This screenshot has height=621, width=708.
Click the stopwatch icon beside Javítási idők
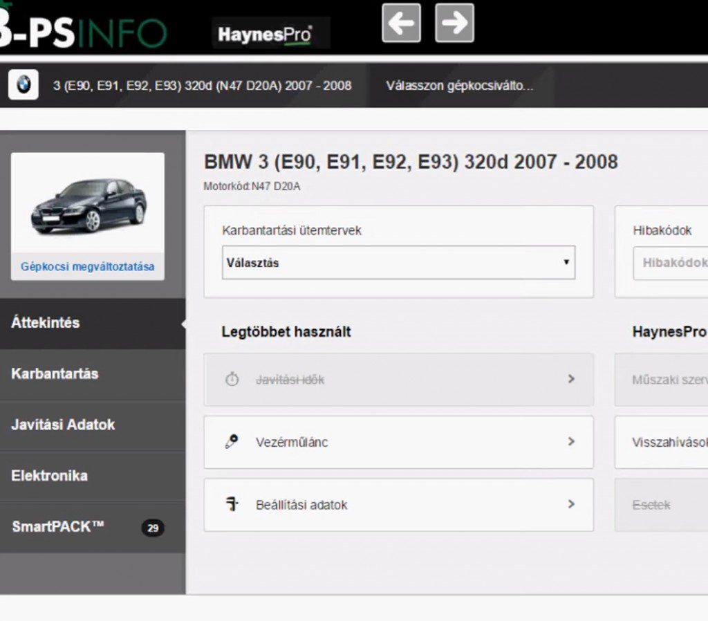232,379
